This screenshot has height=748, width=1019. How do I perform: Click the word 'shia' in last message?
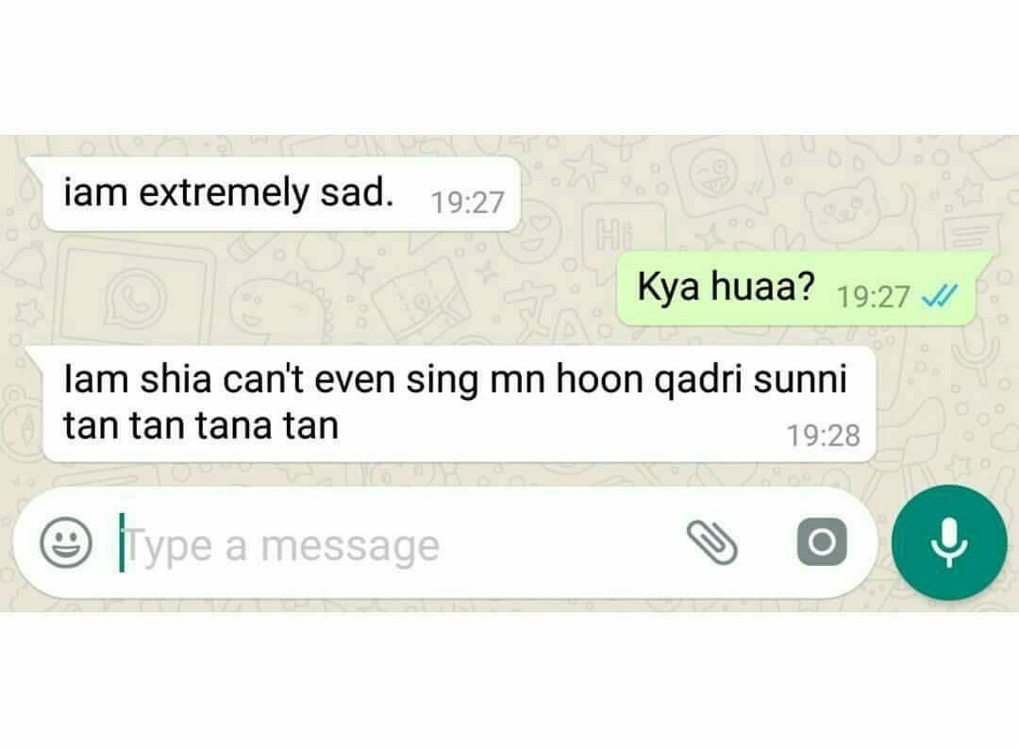click(x=175, y=379)
